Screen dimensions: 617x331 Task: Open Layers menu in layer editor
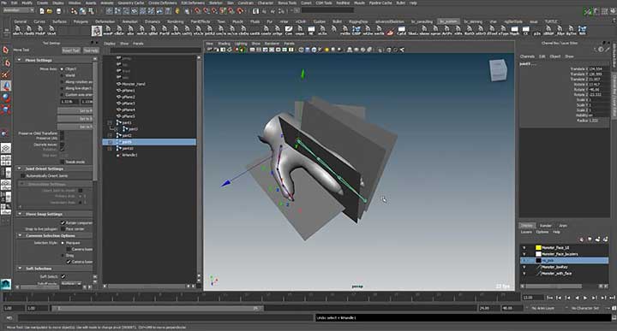click(x=526, y=232)
